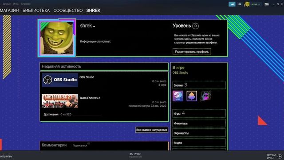Open the envelope notifications icon
284x160 pixels.
click(x=240, y=4)
